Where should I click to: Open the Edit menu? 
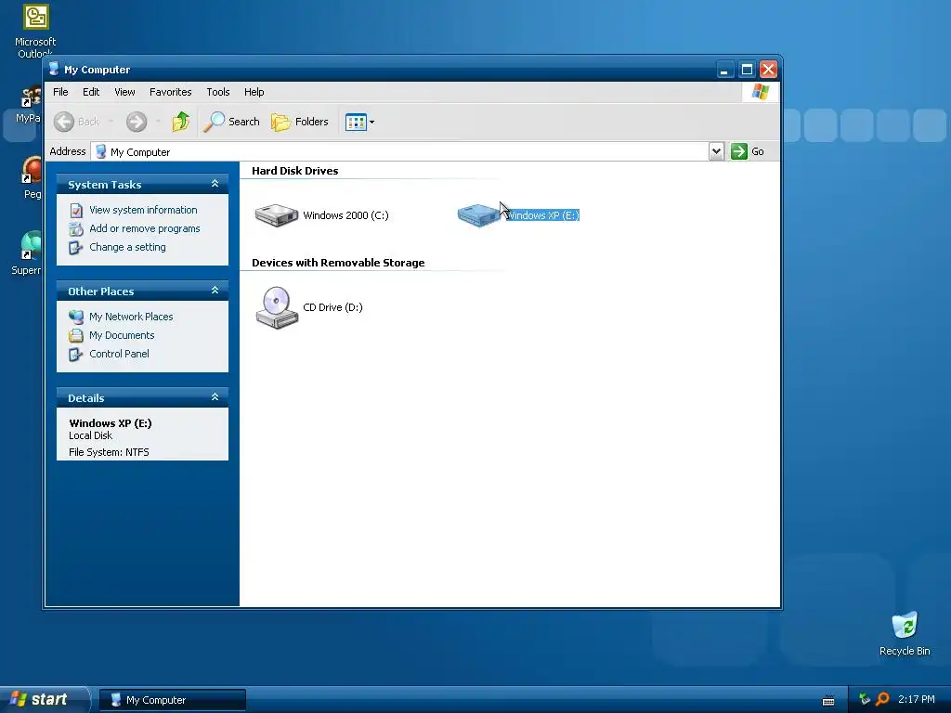coord(91,92)
